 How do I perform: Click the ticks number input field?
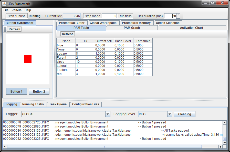click(109, 16)
